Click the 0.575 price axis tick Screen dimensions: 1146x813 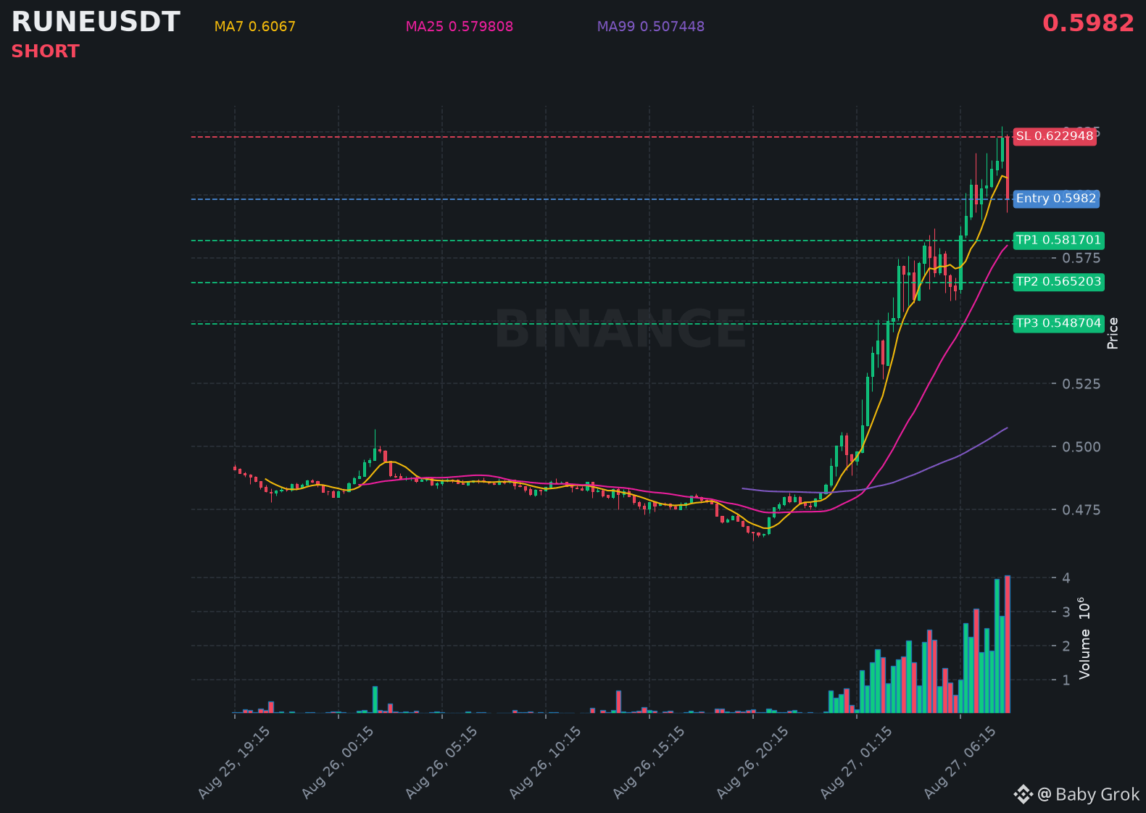1081,258
